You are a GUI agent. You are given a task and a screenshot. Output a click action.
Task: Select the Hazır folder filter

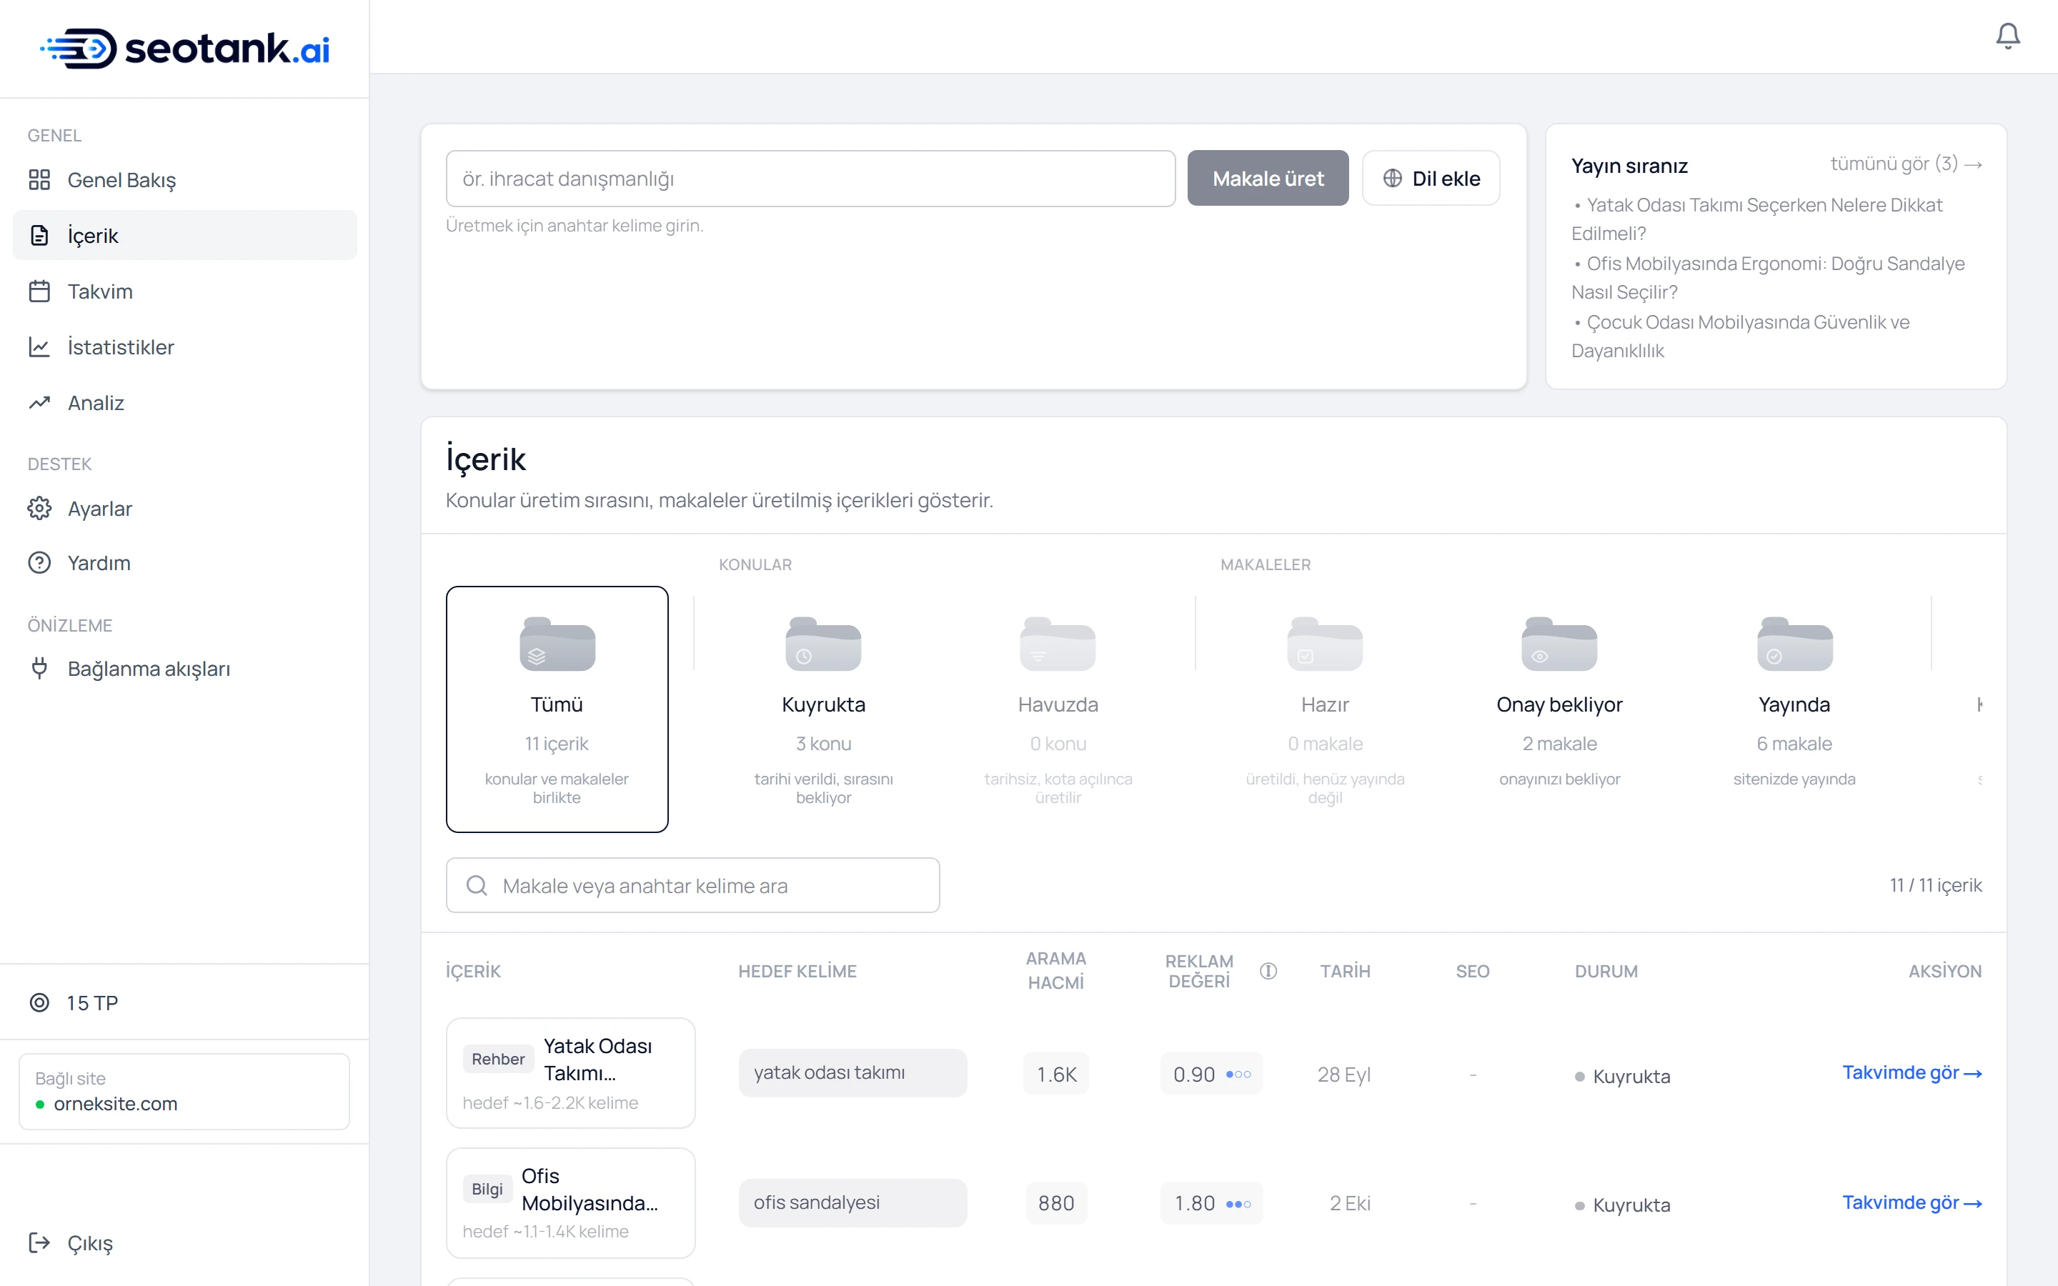[x=1325, y=709]
